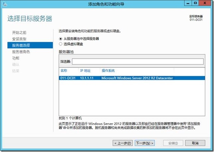Maximize the wizard window
This screenshot has height=152, width=214.
point(195,3)
